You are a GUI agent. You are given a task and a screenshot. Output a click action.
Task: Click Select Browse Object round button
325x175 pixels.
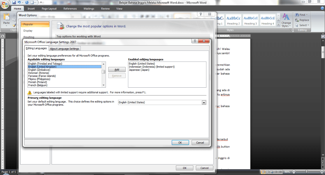(x=323, y=163)
